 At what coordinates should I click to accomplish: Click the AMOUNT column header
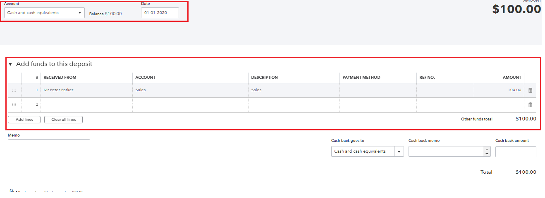coord(512,78)
